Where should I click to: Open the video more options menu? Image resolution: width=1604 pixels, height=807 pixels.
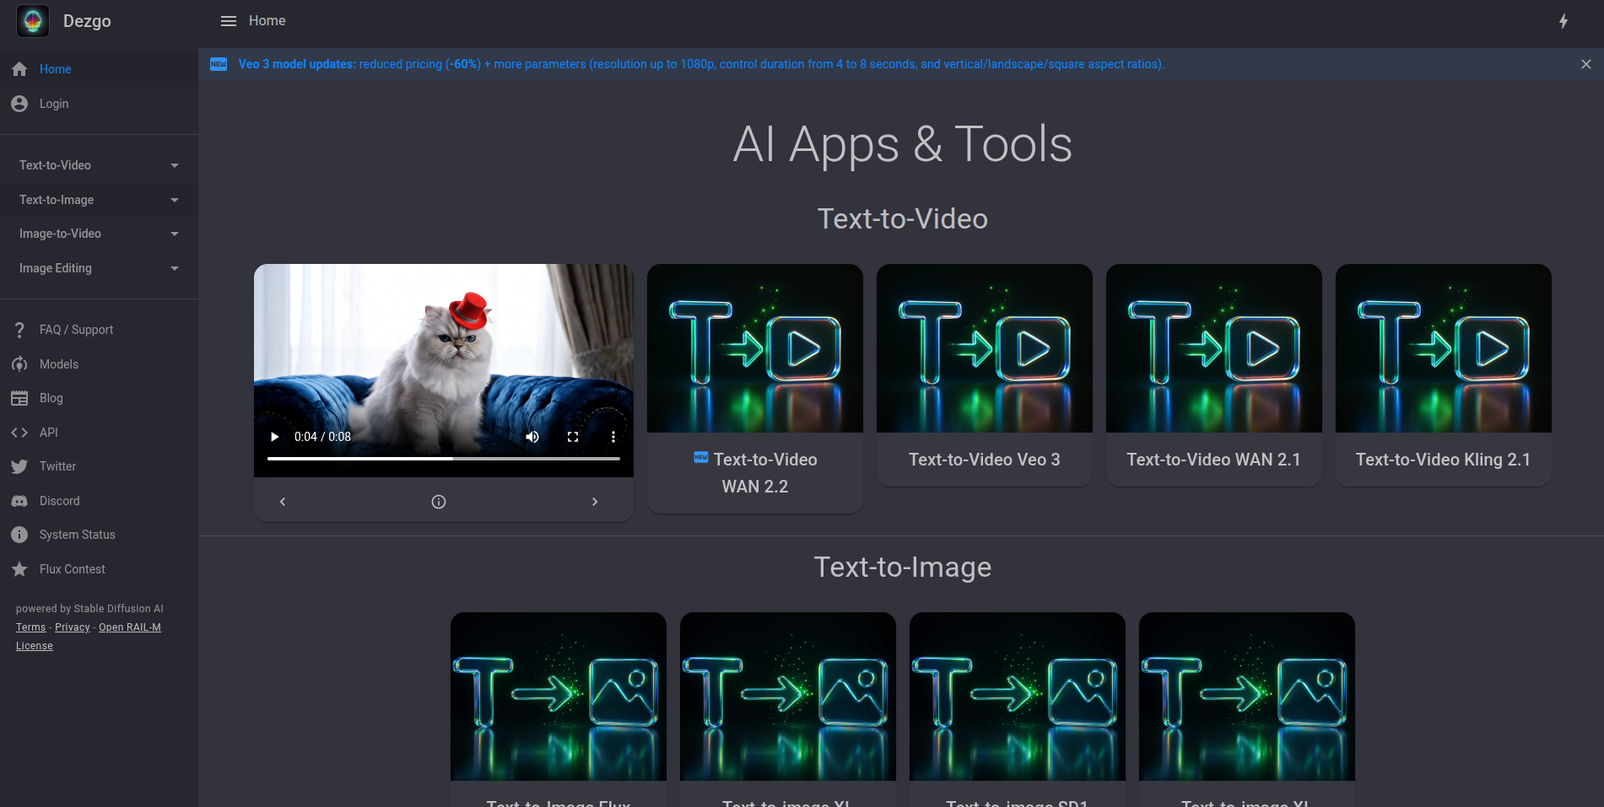click(613, 437)
